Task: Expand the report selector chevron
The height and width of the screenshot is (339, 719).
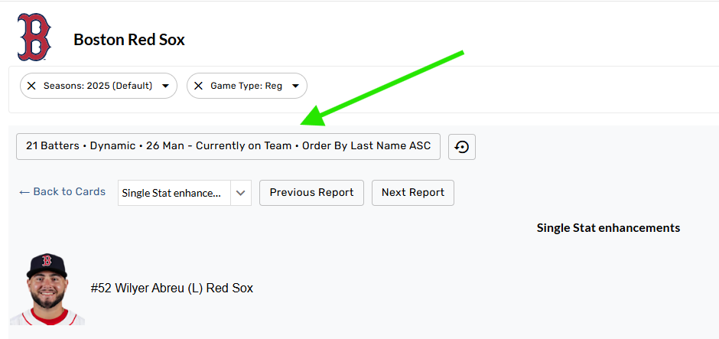Action: click(241, 193)
